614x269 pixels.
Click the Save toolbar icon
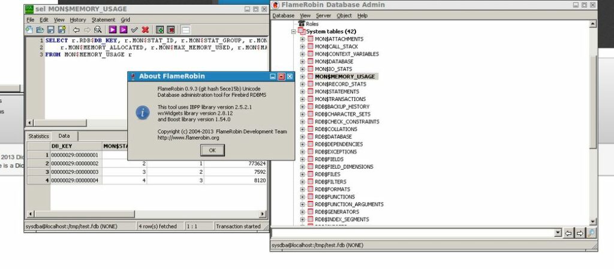50,30
